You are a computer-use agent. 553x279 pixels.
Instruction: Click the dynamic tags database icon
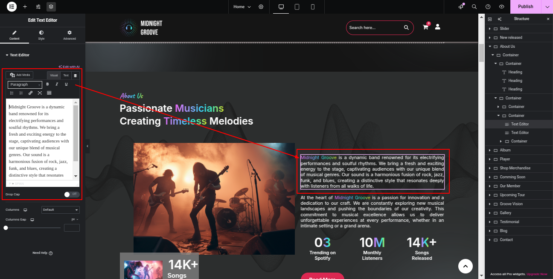coord(76,76)
